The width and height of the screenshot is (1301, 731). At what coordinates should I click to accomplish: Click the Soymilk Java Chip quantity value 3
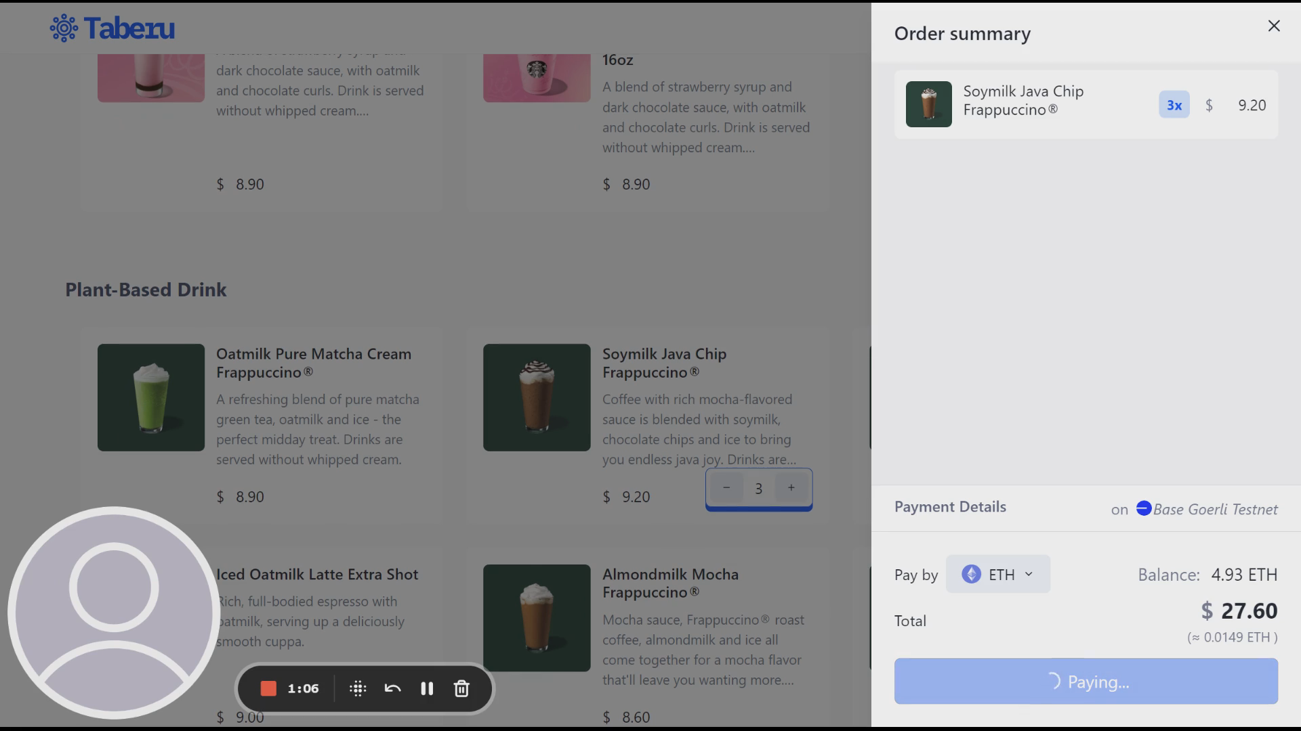click(x=758, y=488)
